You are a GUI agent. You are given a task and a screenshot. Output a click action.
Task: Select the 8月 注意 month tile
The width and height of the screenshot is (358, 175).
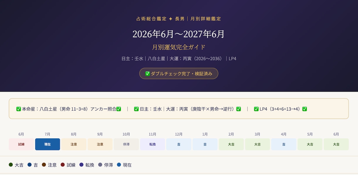pos(74,144)
